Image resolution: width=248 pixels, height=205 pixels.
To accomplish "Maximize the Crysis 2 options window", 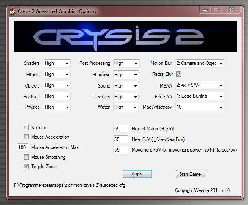I will pos(216,10).
